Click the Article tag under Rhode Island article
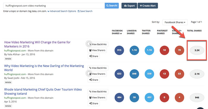Screen dimensions: 208x109 [8, 106]
